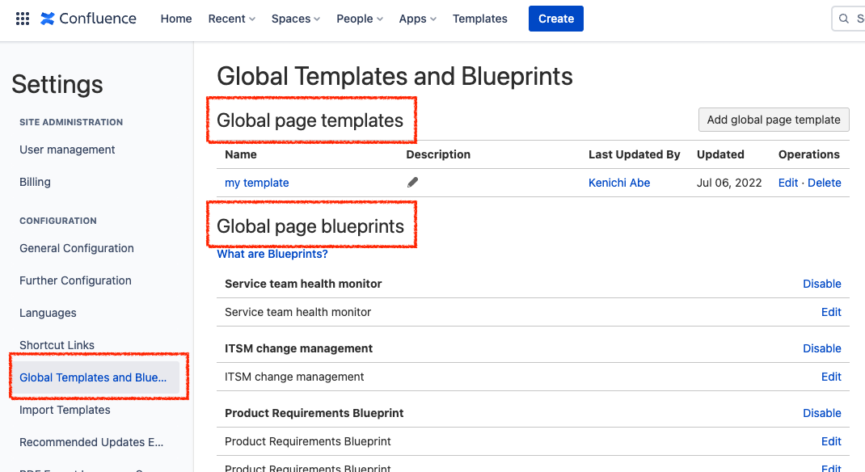This screenshot has height=472, width=865.
Task: Open the my template link
Action: (256, 183)
